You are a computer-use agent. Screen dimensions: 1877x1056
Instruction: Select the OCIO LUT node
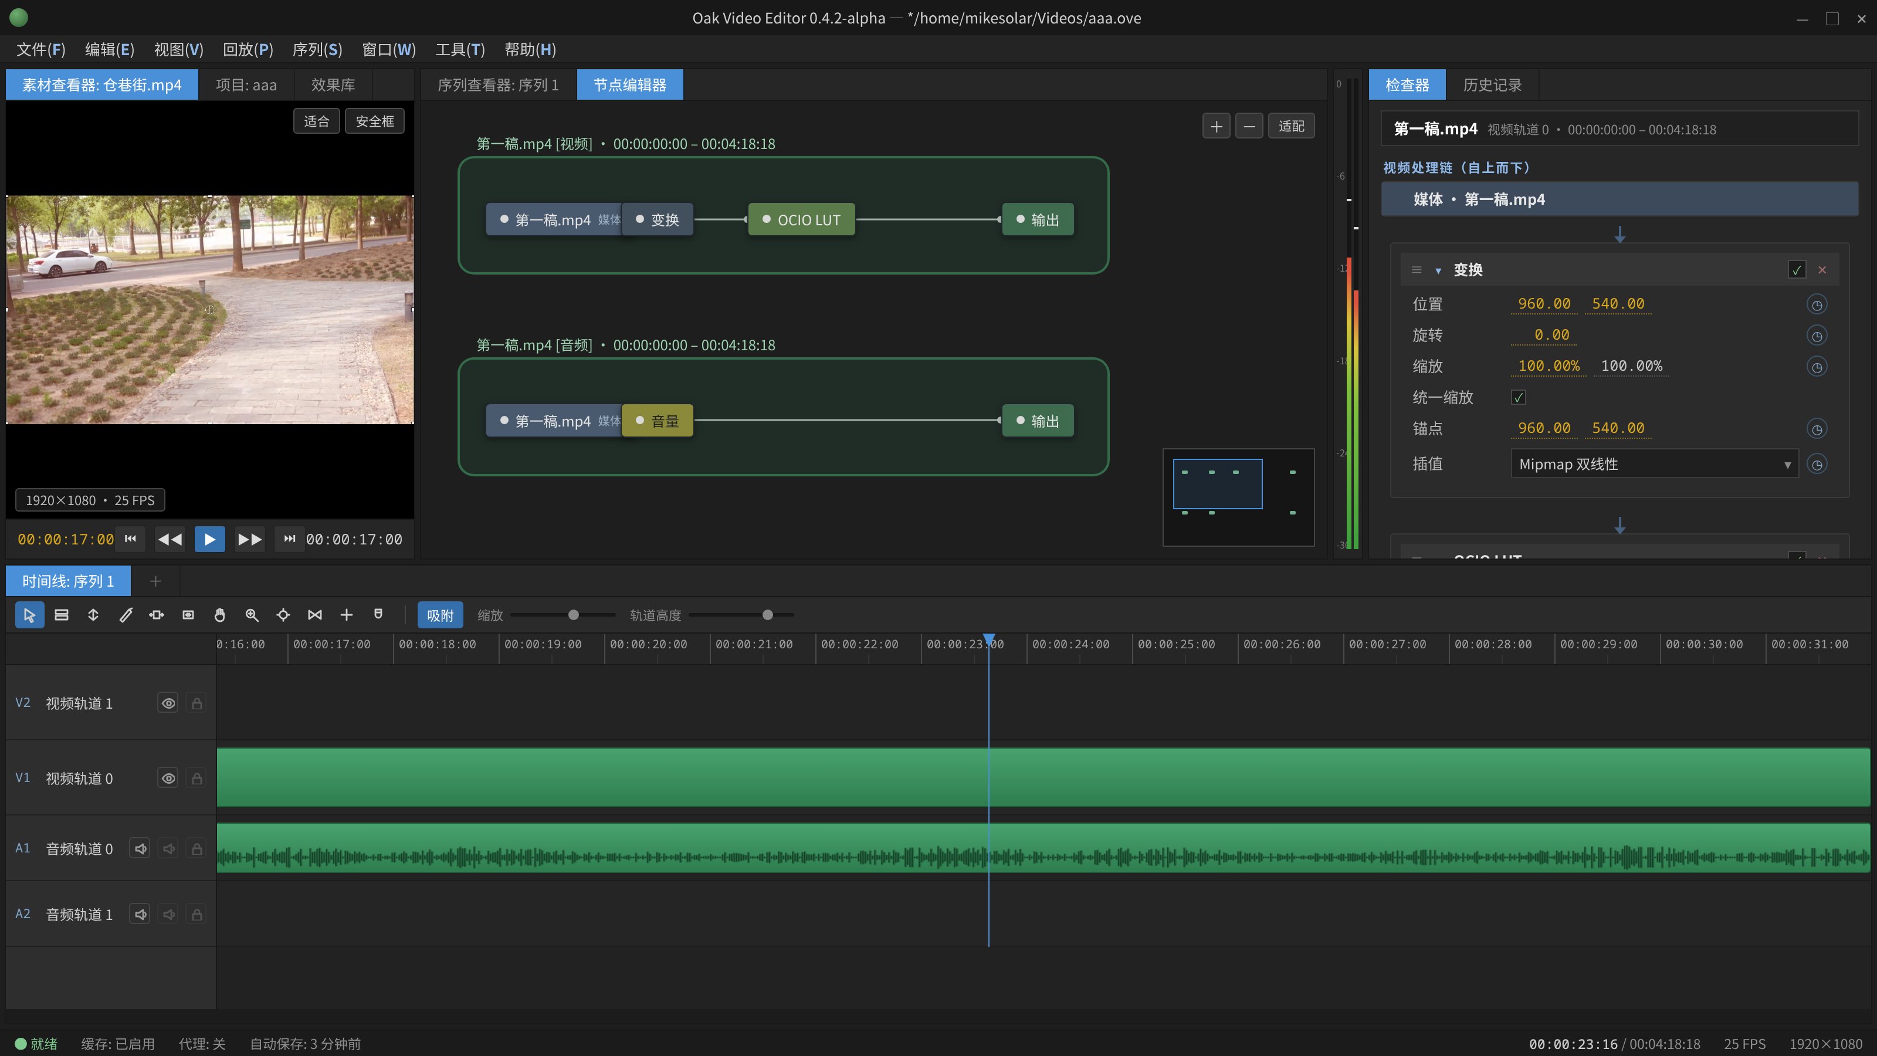coord(801,219)
